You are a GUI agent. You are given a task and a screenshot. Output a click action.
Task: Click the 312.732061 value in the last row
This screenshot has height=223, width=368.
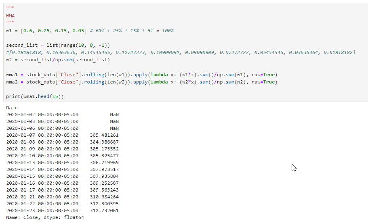[x=104, y=210]
